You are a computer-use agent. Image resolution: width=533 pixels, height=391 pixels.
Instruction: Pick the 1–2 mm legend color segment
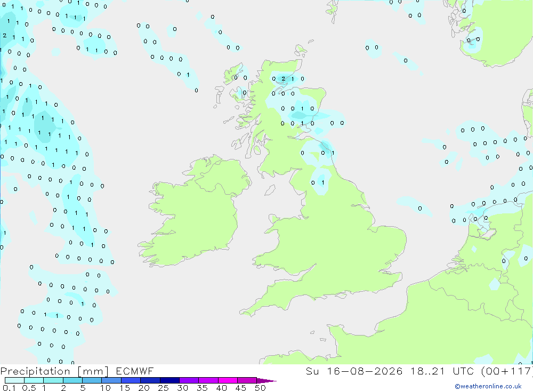(53, 380)
